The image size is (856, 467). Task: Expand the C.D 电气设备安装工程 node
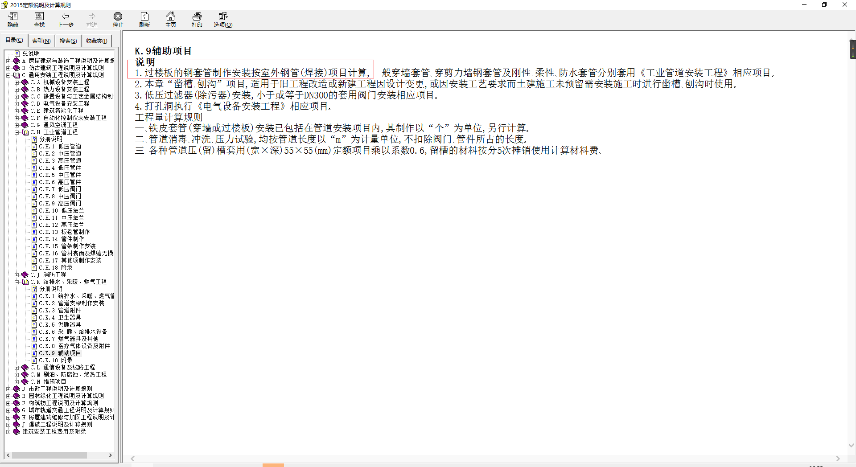16,104
